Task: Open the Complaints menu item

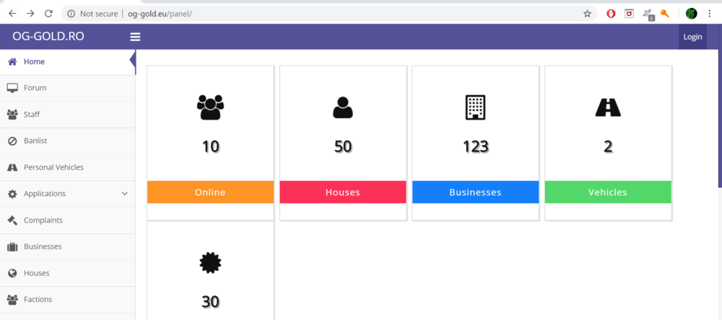Action: (x=68, y=221)
